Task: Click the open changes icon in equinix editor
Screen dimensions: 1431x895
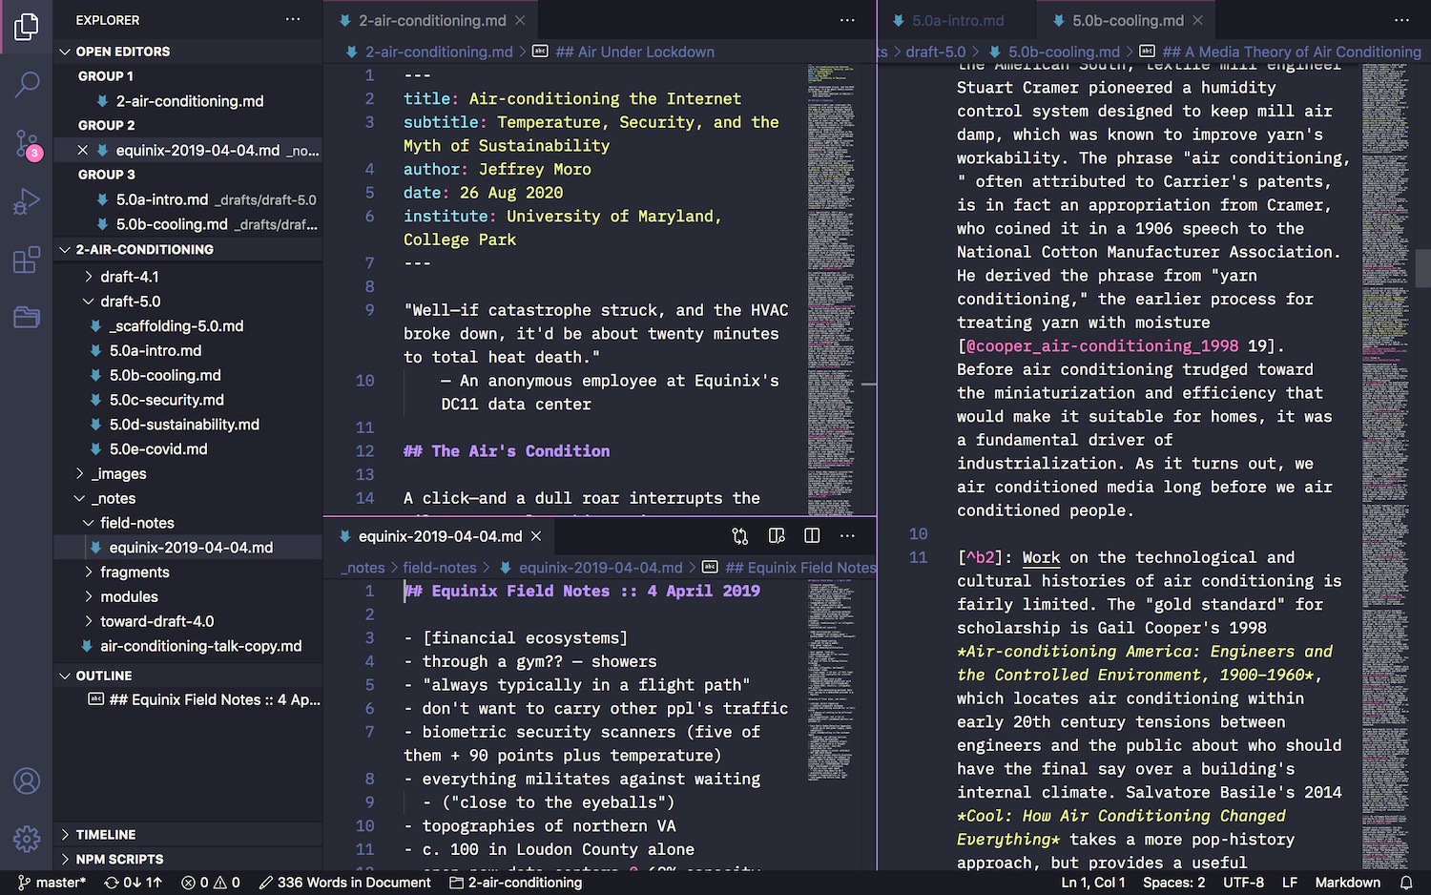Action: (740, 536)
